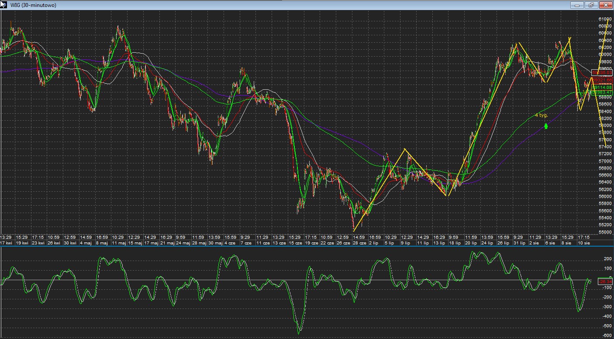Click the "15 cze" date on time axis
This screenshot has height=339, width=614.
click(295, 243)
